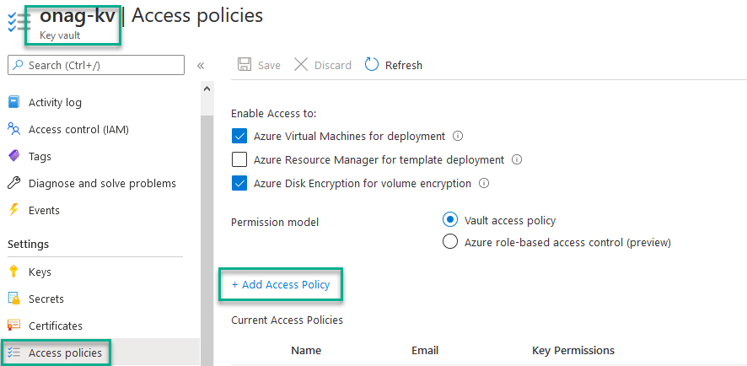The height and width of the screenshot is (366, 747).
Task: Click the magnifier icon in the search box
Action: pyautogui.click(x=18, y=65)
